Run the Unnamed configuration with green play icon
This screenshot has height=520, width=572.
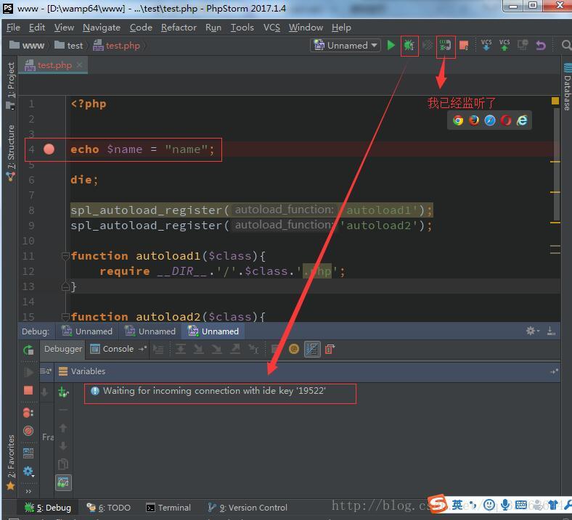click(391, 45)
